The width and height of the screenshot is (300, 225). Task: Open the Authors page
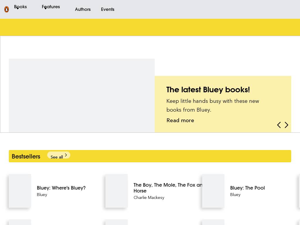pos(83,9)
